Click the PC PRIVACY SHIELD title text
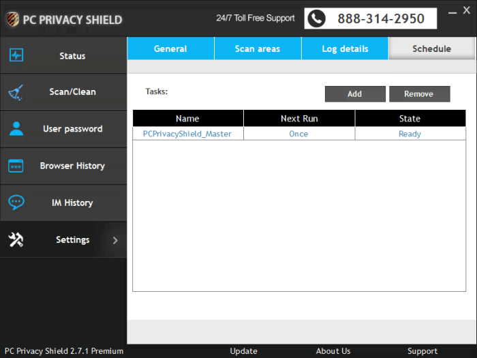Screen dimensions: 477x358 72,20
